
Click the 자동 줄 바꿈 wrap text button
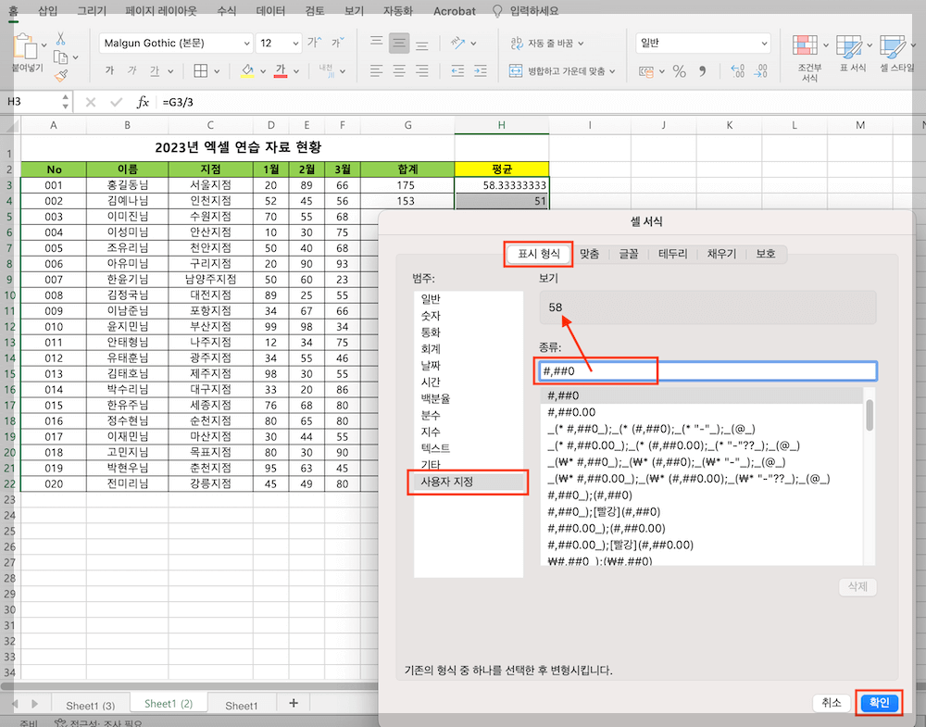pyautogui.click(x=542, y=44)
